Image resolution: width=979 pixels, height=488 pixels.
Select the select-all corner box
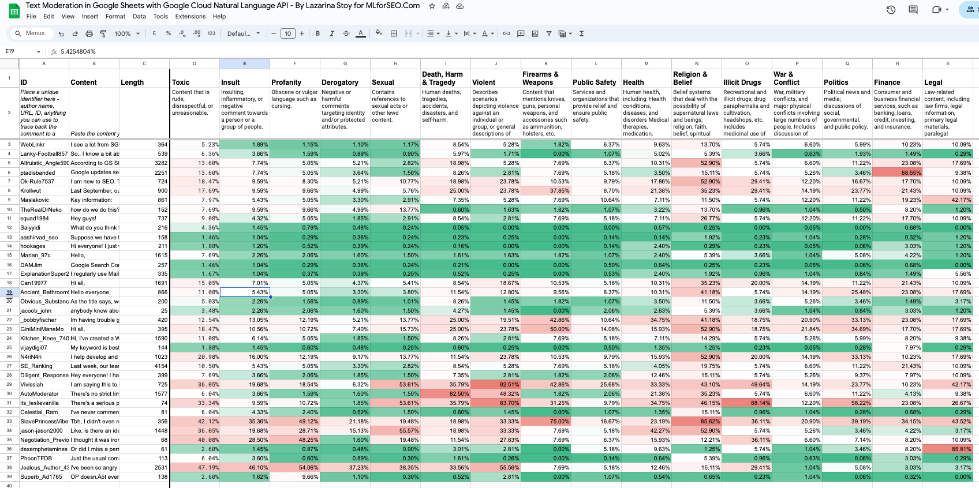tap(9, 63)
